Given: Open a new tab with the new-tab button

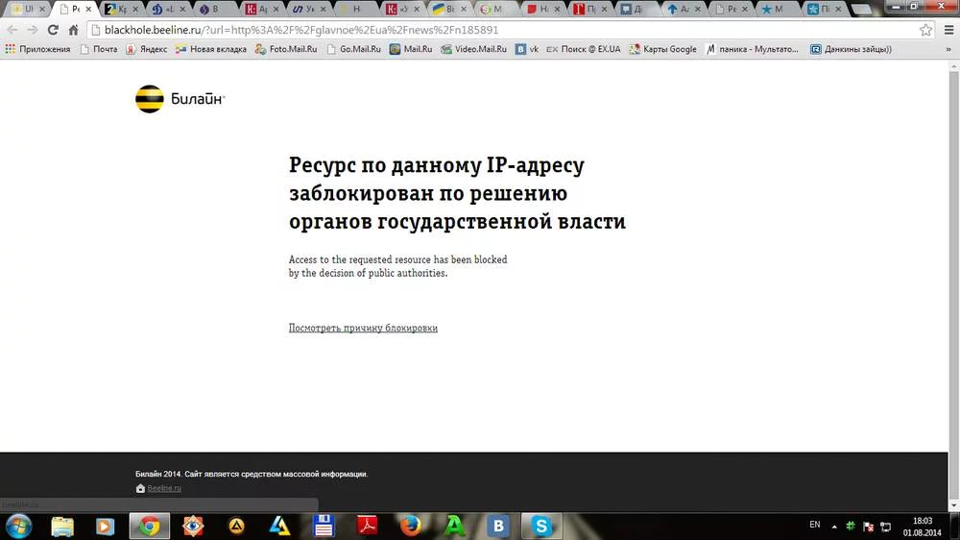Looking at the screenshot, I should [861, 10].
